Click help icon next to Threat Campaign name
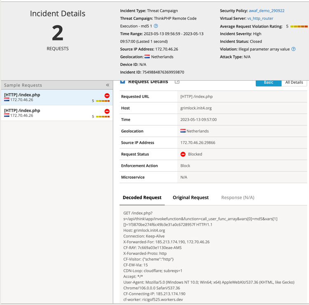 point(156,26)
